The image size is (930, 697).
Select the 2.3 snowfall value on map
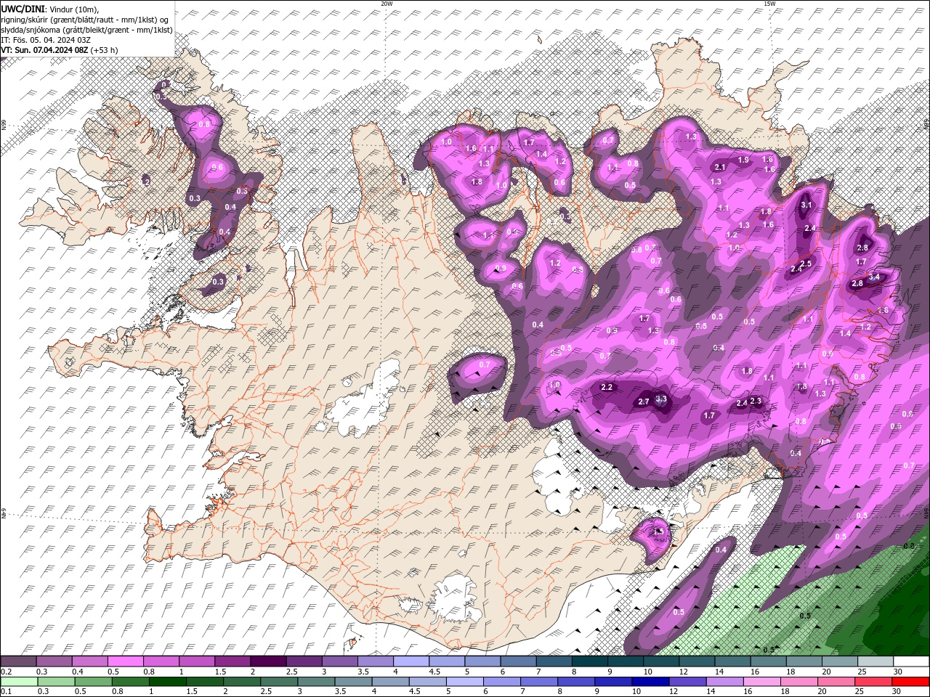coord(756,401)
